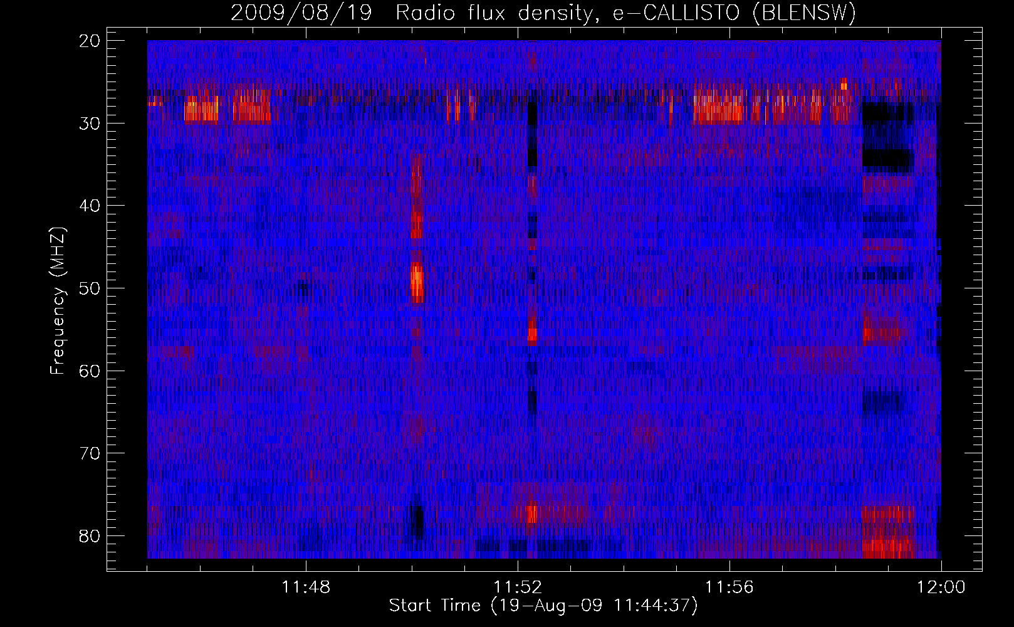Click the 11:56 time tick label

point(729,587)
